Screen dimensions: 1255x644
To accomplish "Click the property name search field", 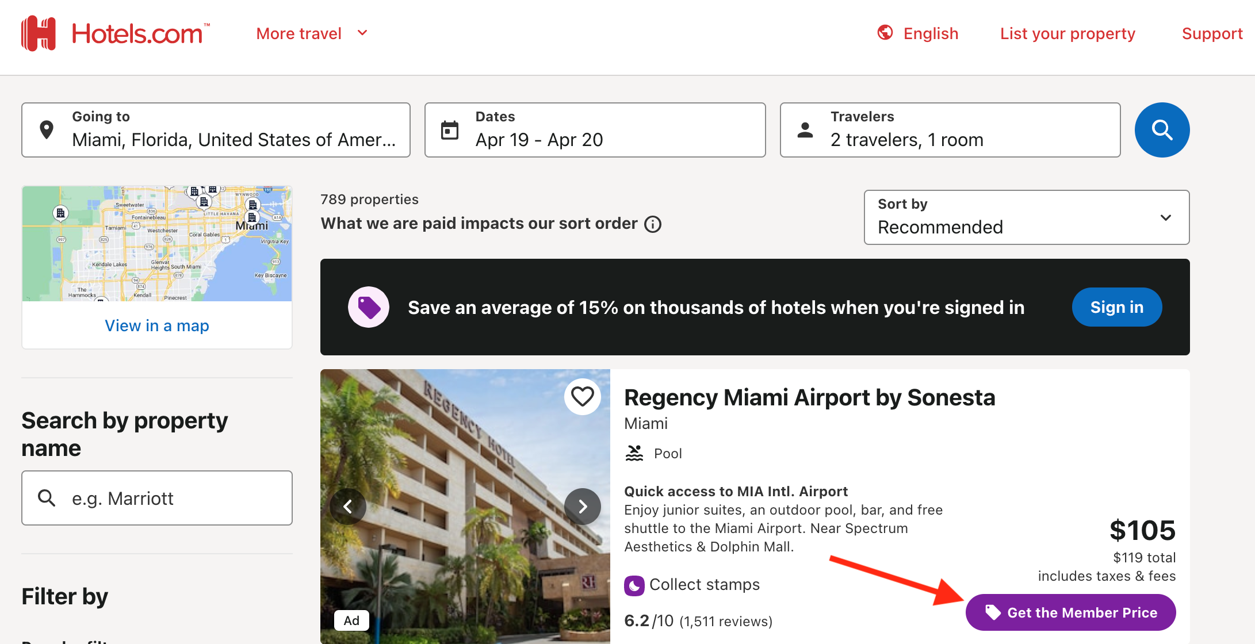I will [x=157, y=498].
